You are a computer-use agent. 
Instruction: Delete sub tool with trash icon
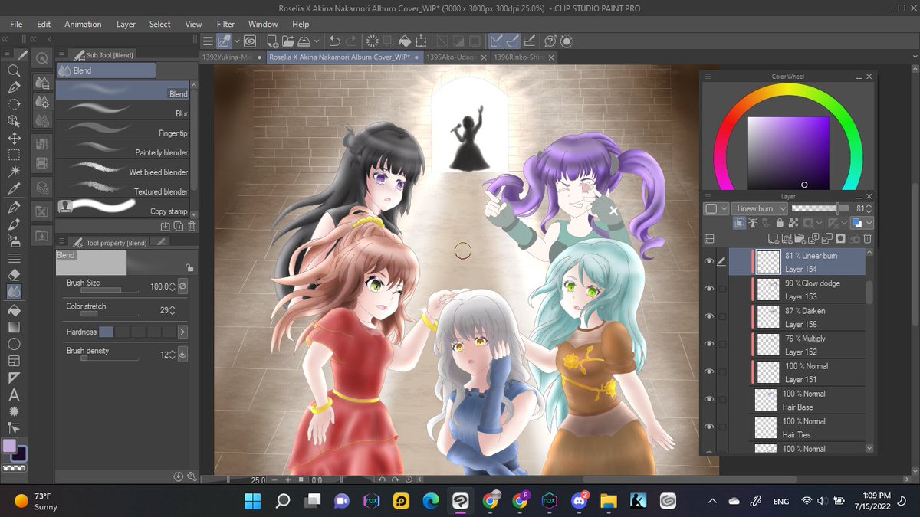[x=192, y=226]
